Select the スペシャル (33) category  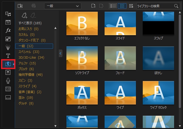[29, 52]
